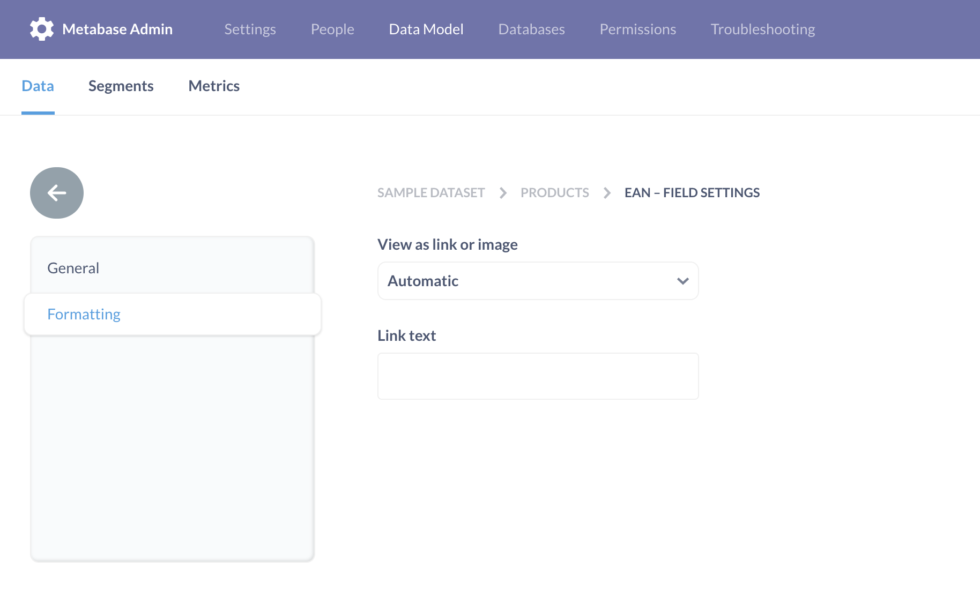Go back using the round arrow button
This screenshot has height=612, width=980.
click(x=57, y=193)
